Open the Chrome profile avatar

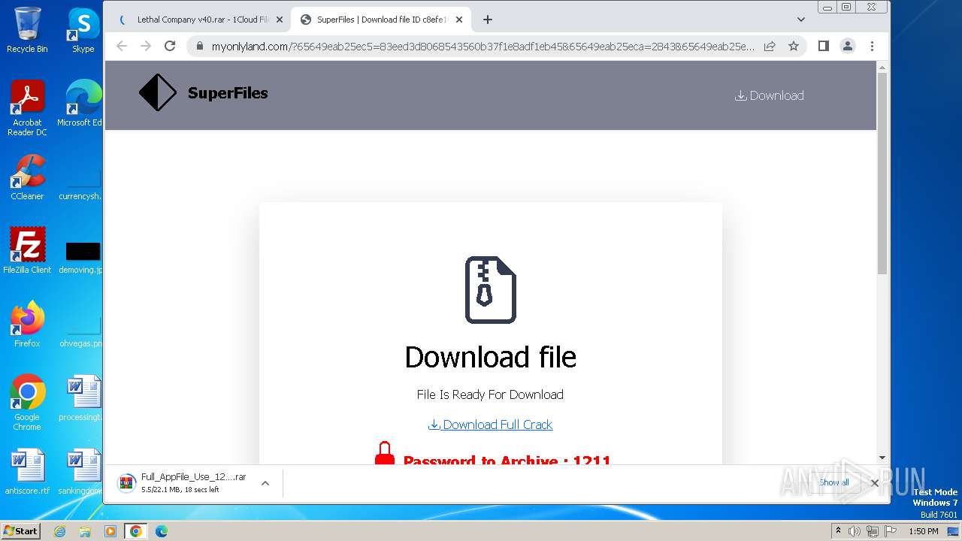point(848,46)
